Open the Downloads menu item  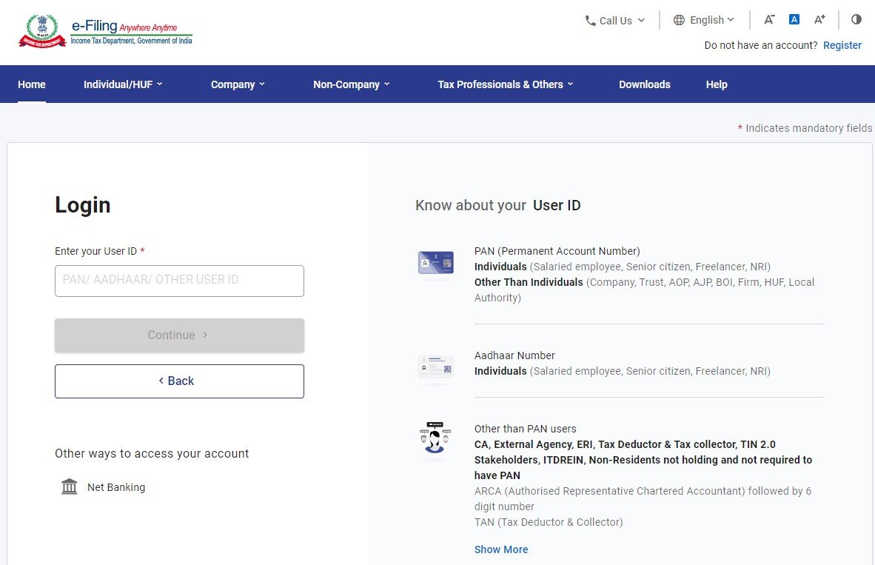coord(645,84)
